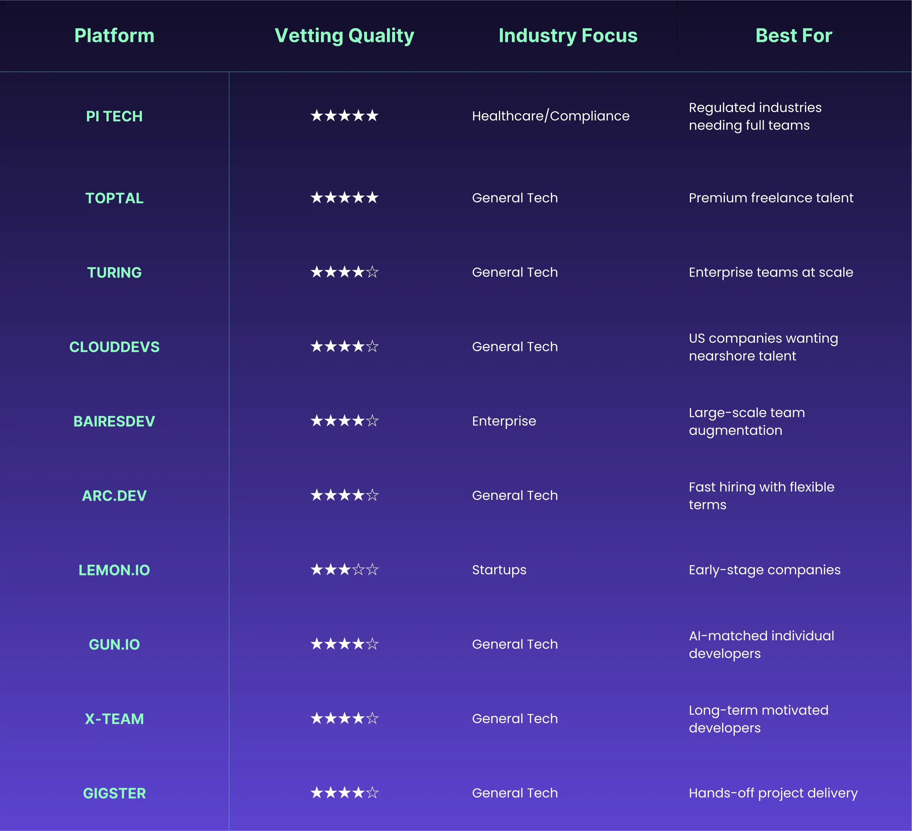912x831 pixels.
Task: Click 'Regulated industries needing full teams'
Action: [755, 116]
